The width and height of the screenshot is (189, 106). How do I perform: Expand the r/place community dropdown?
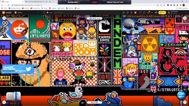point(27,12)
